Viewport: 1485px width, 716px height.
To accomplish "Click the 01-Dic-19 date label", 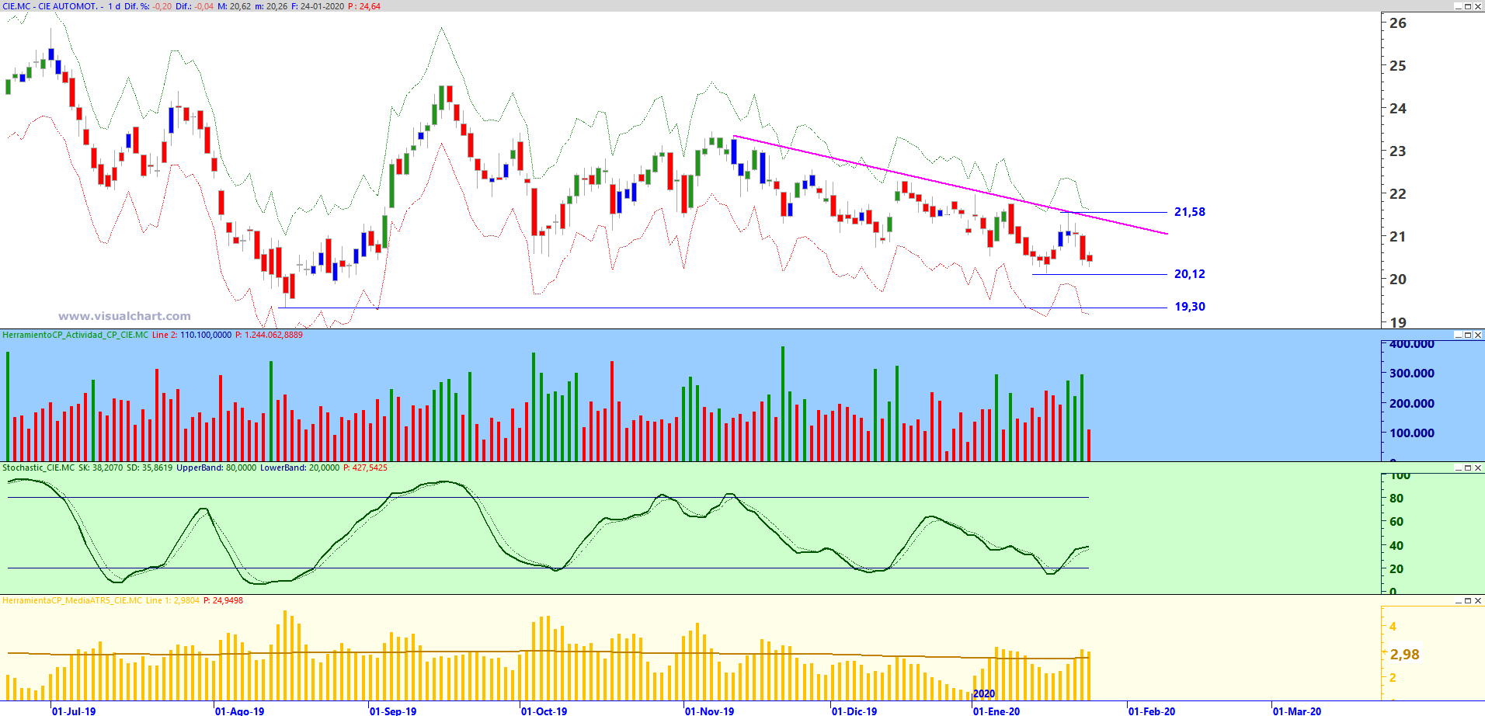I will click(x=854, y=711).
